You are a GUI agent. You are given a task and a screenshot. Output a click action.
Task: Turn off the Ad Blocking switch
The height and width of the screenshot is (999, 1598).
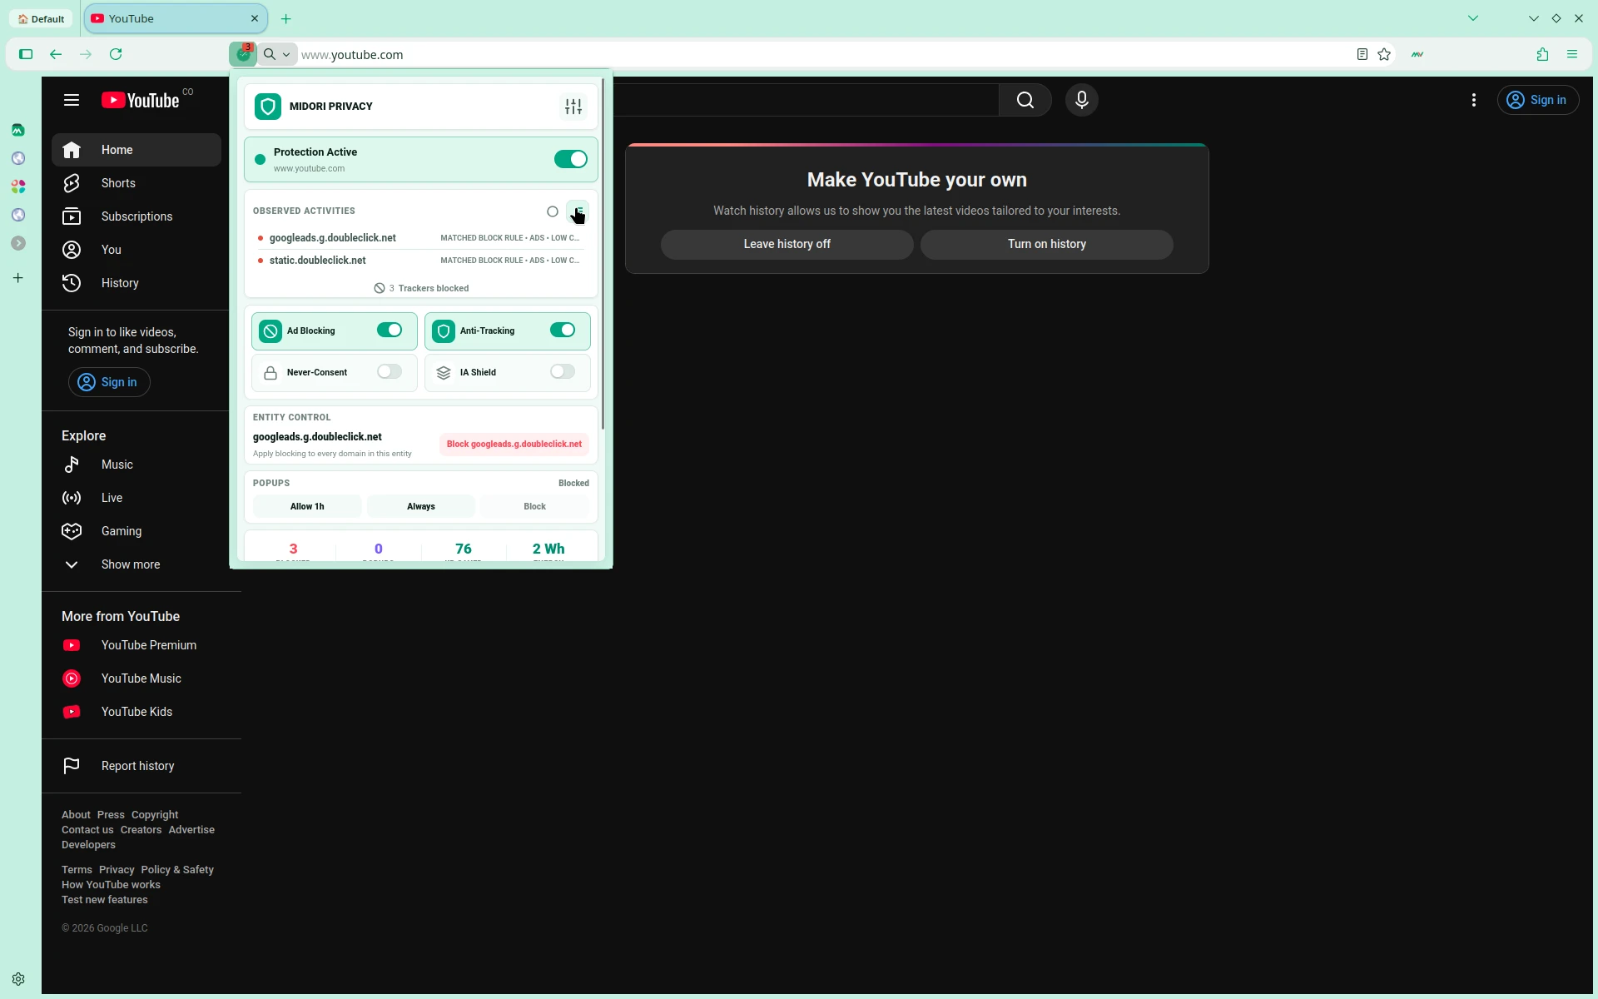coord(390,331)
